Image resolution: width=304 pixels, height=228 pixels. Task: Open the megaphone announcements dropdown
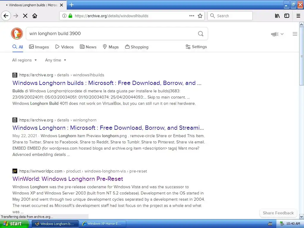(x=277, y=34)
